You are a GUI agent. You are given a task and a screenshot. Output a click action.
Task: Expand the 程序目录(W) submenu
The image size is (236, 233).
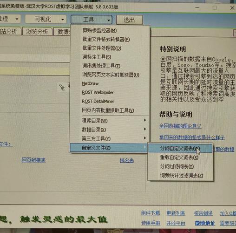point(110,121)
